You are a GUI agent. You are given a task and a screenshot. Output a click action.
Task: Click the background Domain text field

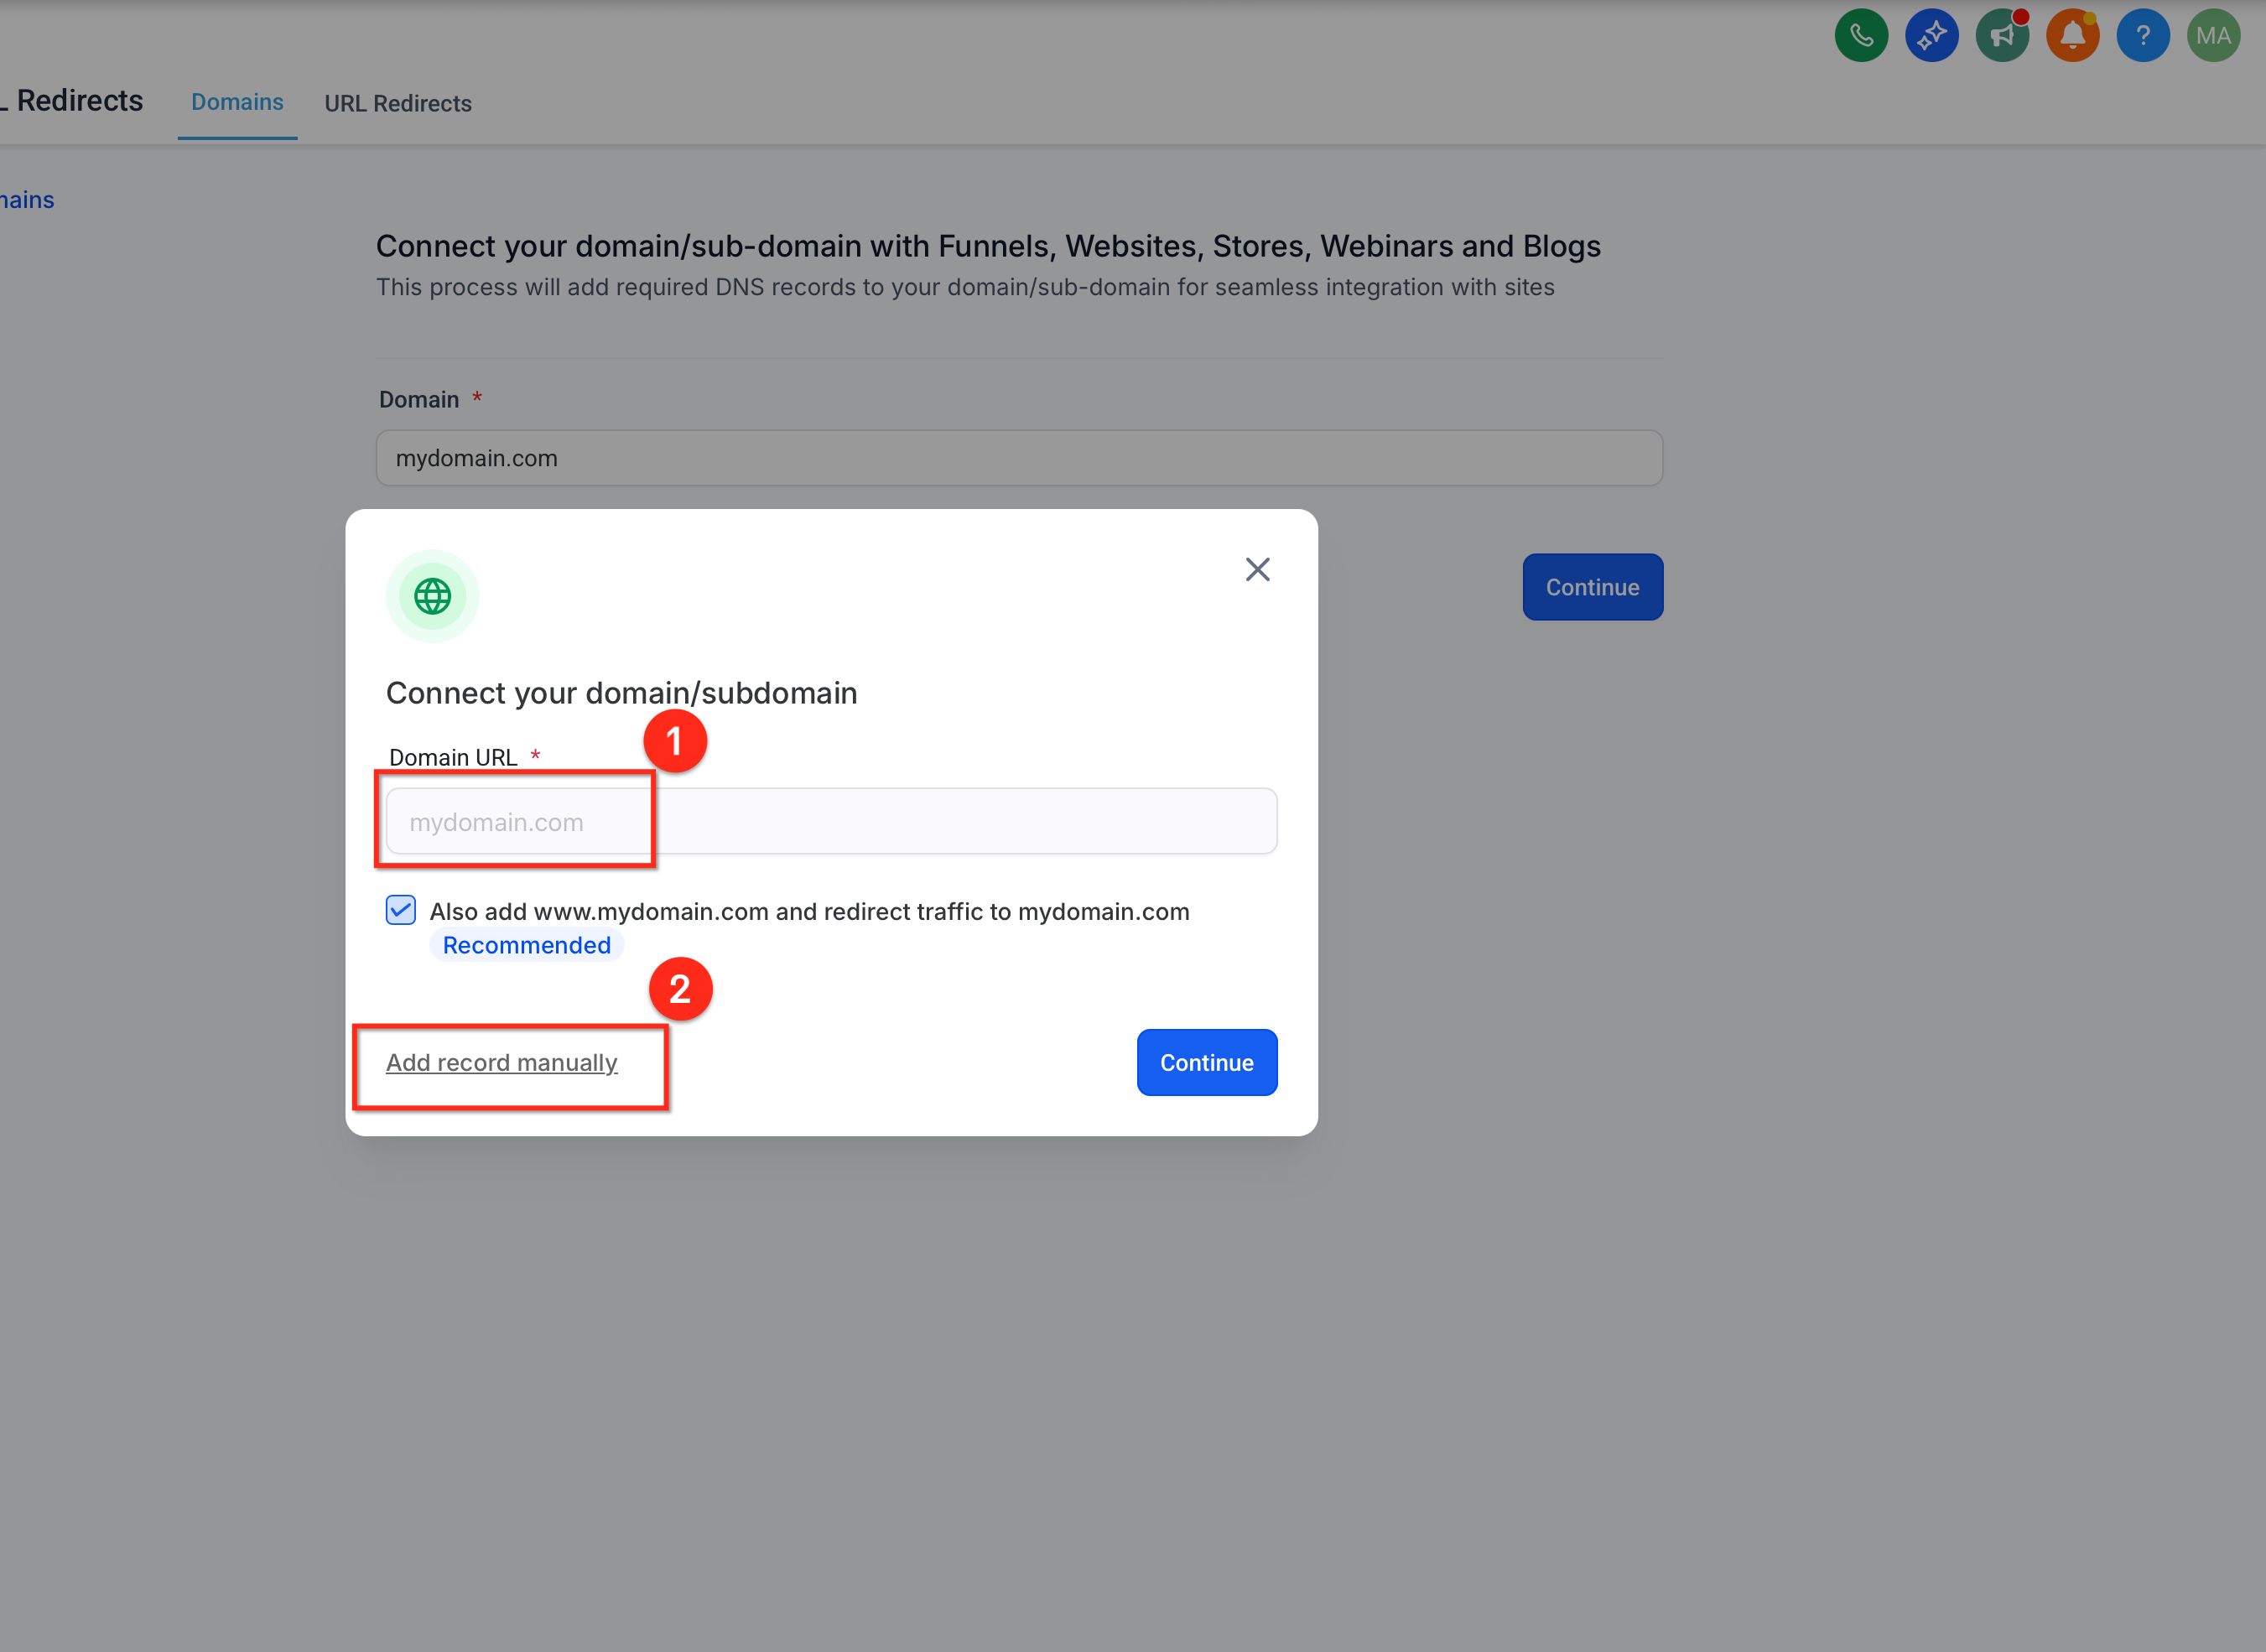click(x=1019, y=458)
